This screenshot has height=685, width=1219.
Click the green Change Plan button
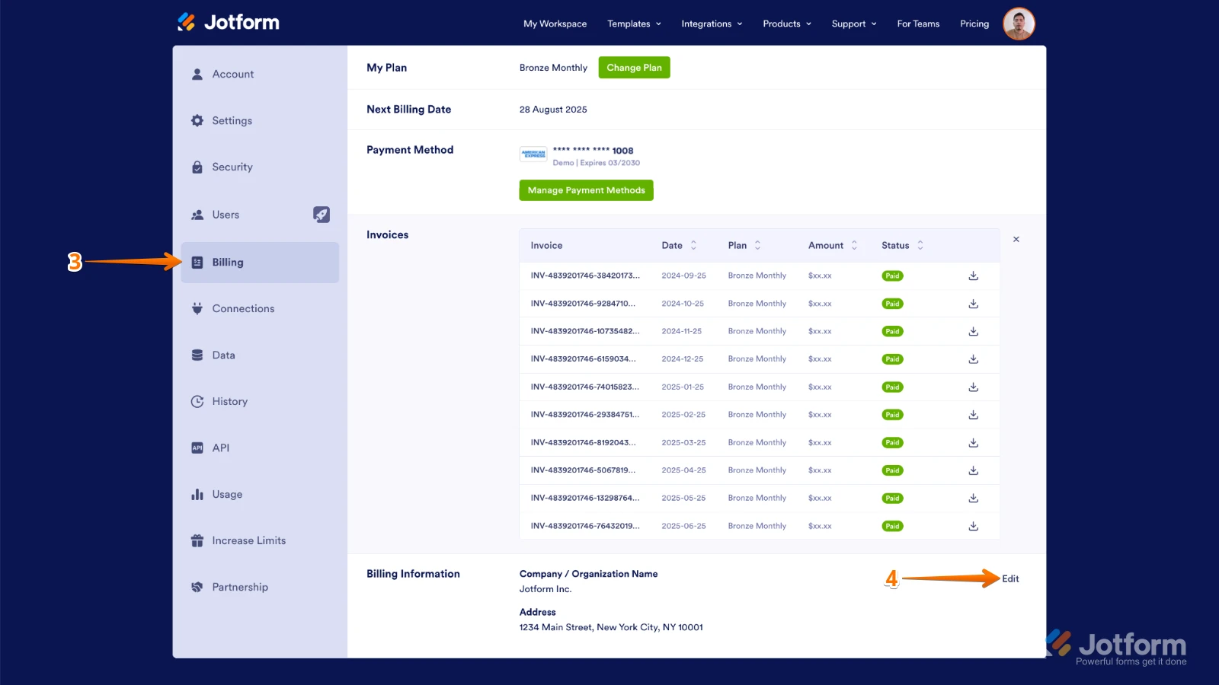coord(634,67)
